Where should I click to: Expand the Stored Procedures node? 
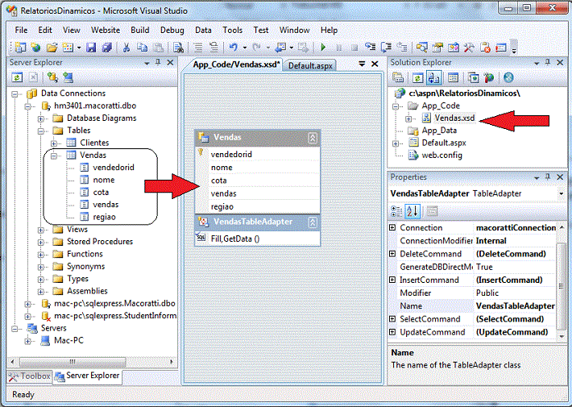click(x=43, y=242)
